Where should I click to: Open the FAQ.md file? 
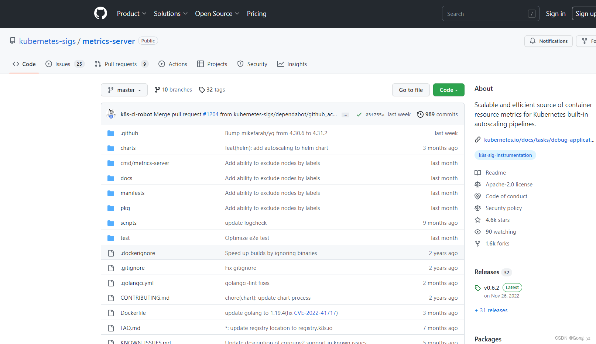[130, 328]
